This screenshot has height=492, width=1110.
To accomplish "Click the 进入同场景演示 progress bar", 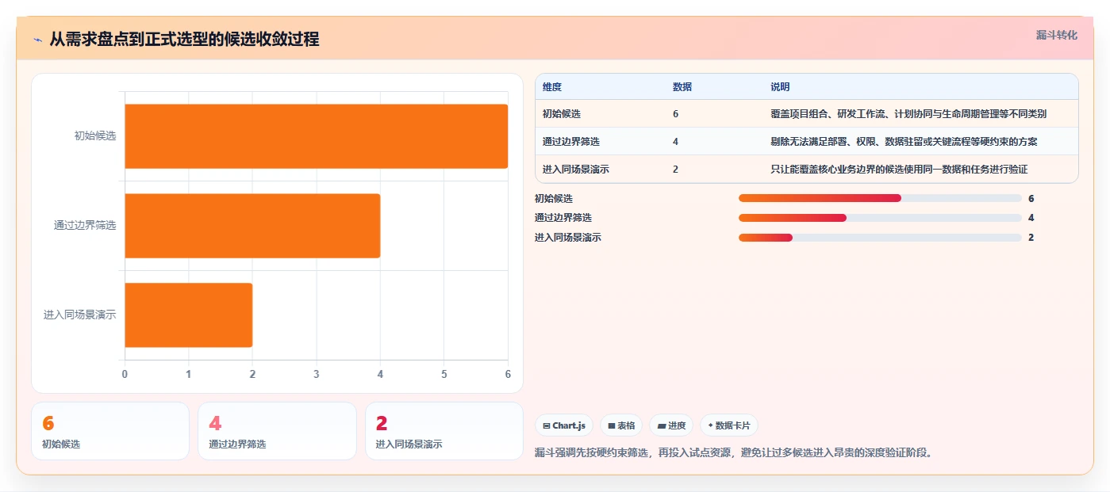I will point(880,238).
